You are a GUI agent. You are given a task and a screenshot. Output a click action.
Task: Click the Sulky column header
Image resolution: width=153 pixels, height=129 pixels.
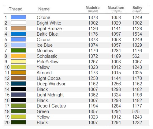coord(137,9)
